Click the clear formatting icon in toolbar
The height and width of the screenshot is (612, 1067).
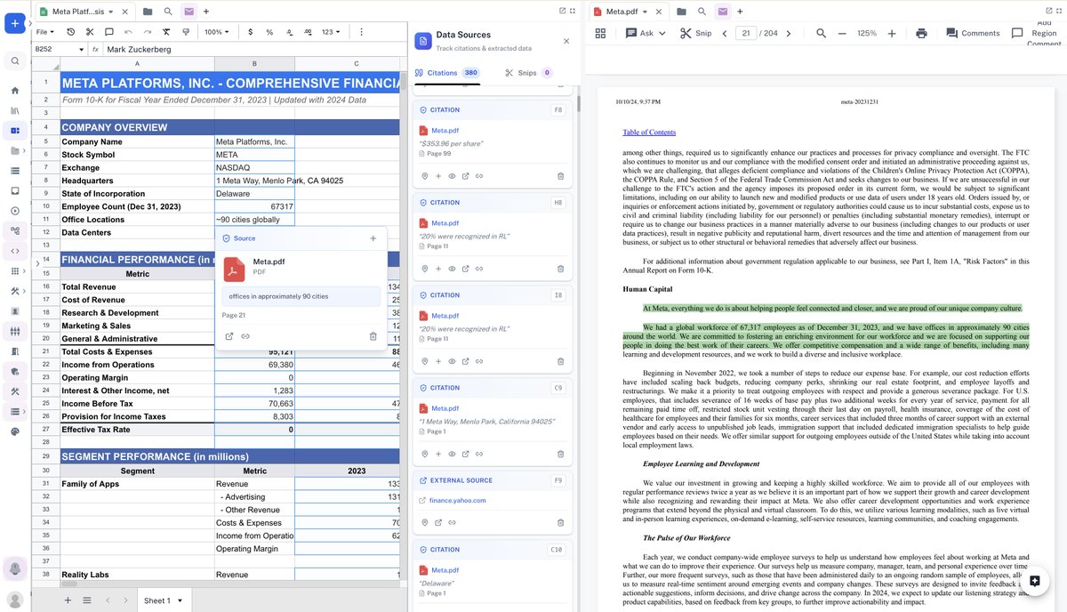pos(166,32)
